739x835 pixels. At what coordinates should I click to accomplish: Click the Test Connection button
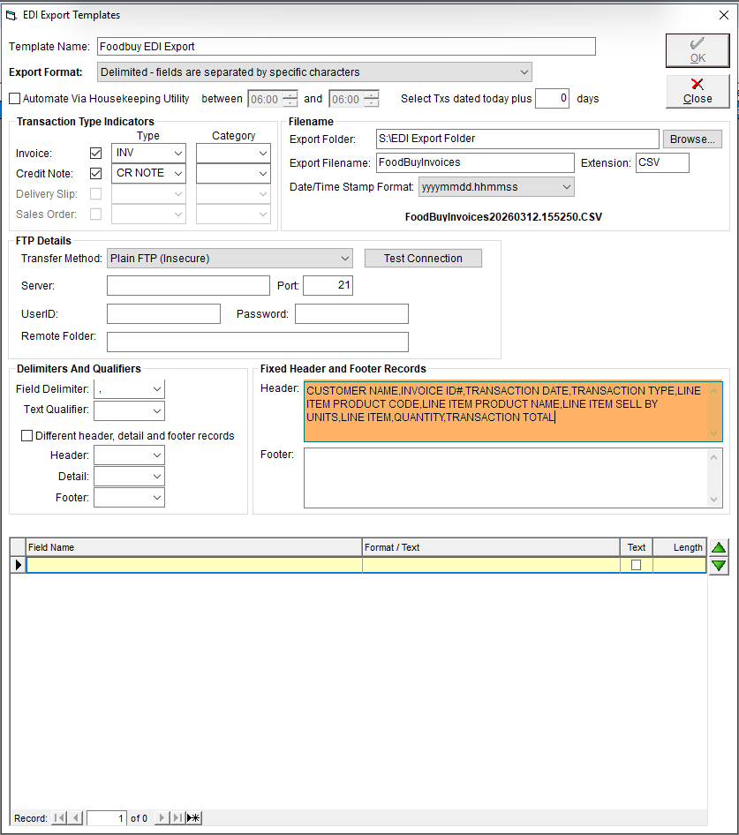(x=423, y=259)
